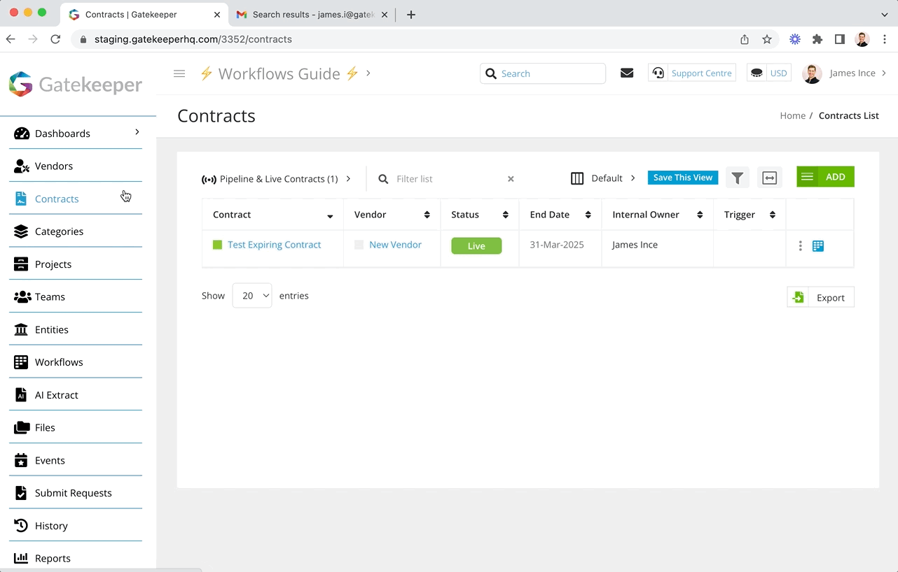The height and width of the screenshot is (572, 898).
Task: Click the row's blue workflow grid icon
Action: 818,246
